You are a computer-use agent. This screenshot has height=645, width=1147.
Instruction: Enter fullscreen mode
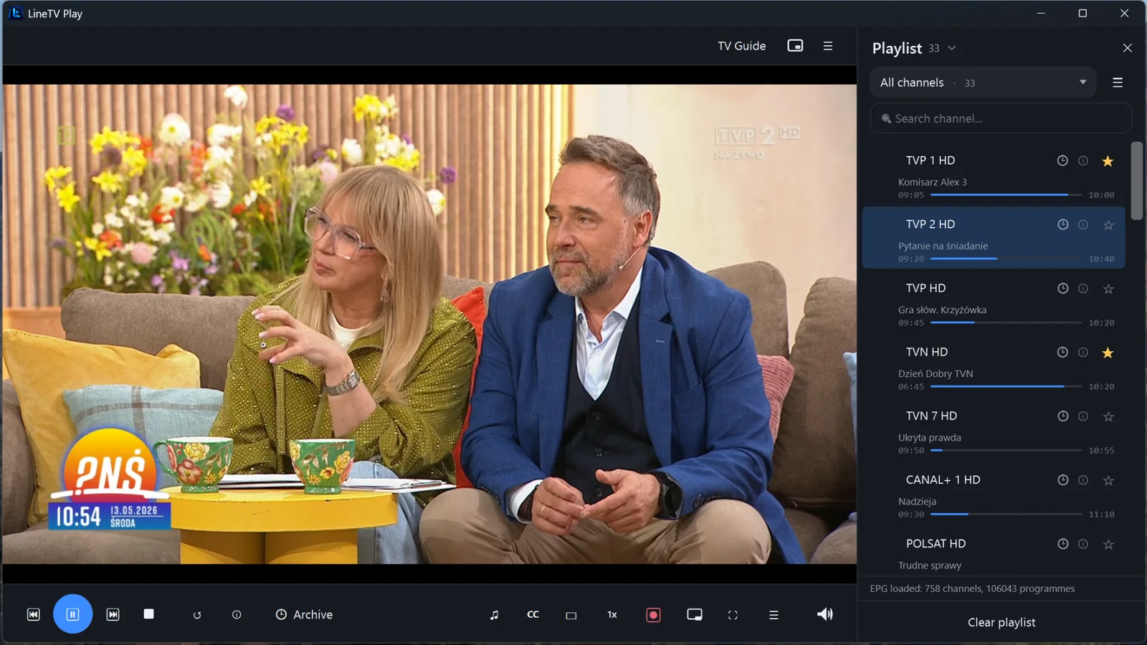coord(733,615)
